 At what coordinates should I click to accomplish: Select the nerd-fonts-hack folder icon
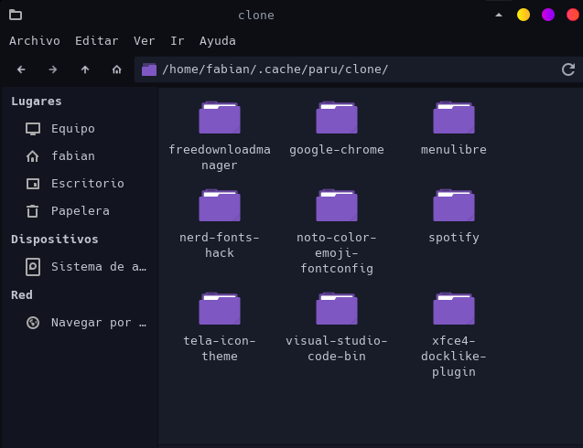point(220,205)
